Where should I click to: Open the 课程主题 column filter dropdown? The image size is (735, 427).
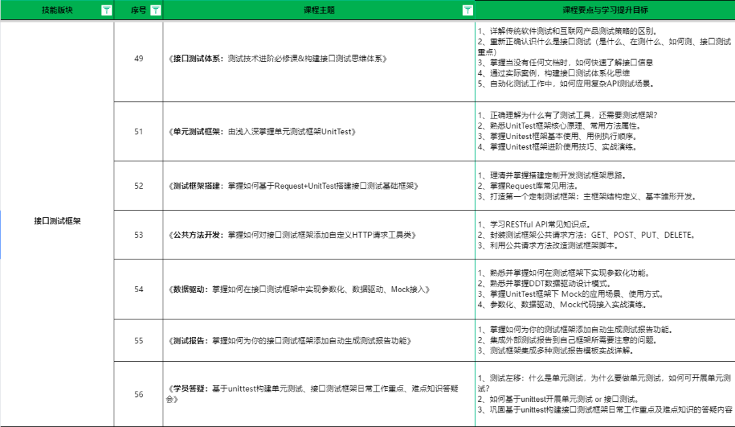[x=468, y=10]
